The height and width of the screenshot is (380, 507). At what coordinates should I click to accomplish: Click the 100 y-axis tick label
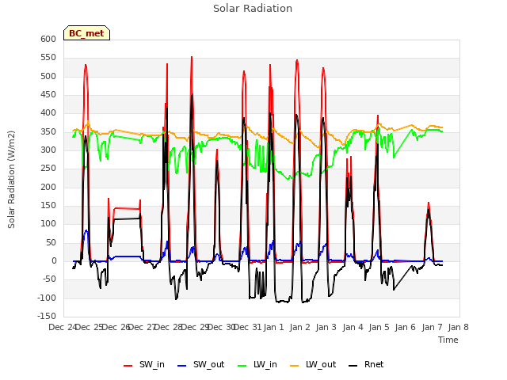click(x=48, y=224)
